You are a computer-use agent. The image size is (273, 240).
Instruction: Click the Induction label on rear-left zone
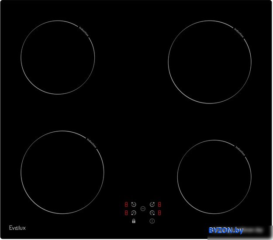click(84, 31)
